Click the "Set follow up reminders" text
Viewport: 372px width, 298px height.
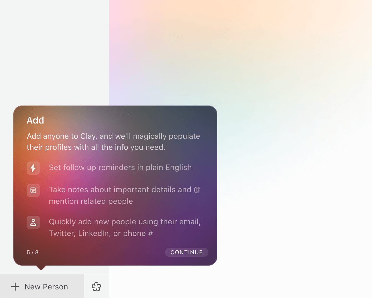(120, 168)
